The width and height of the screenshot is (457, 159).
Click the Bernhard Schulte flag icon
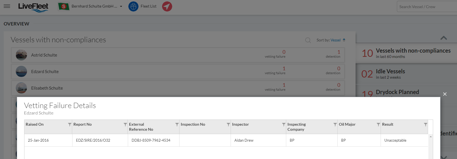pos(64,6)
